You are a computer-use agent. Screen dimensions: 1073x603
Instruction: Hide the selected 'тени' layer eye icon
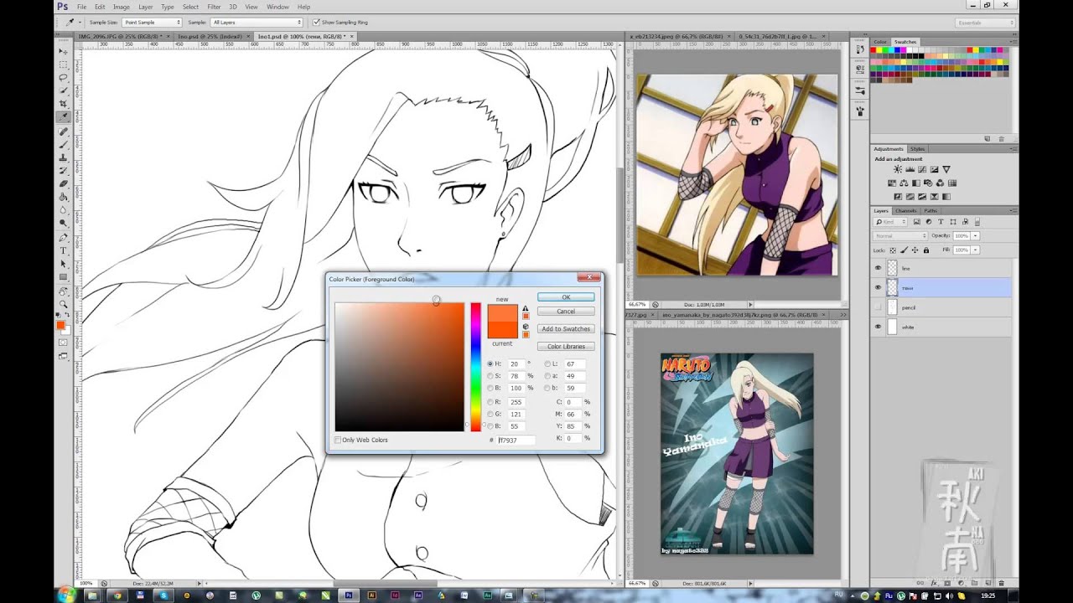pyautogui.click(x=878, y=287)
